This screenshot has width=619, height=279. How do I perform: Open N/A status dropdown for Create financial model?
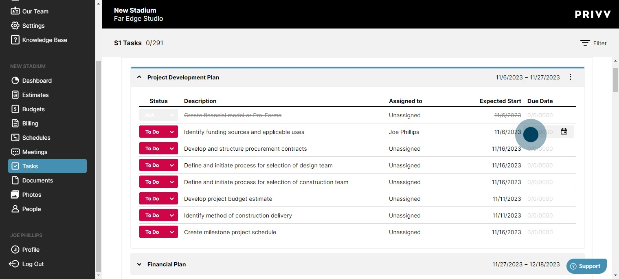[158, 115]
